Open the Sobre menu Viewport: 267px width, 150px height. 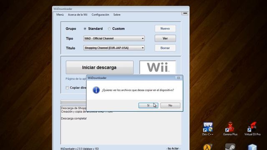[x=117, y=15]
